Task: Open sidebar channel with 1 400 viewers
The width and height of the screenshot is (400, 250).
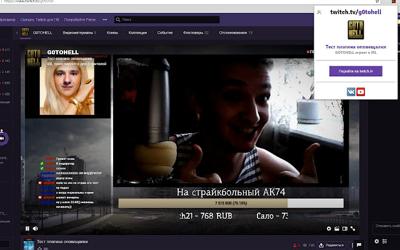Action: tap(5, 94)
